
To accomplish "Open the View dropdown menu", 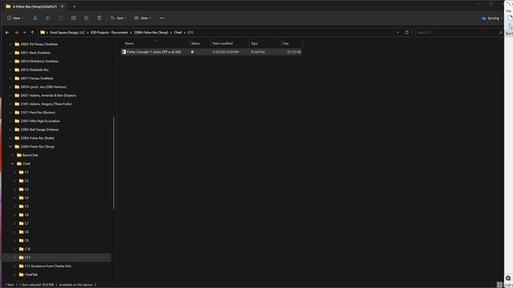I will click(x=143, y=18).
